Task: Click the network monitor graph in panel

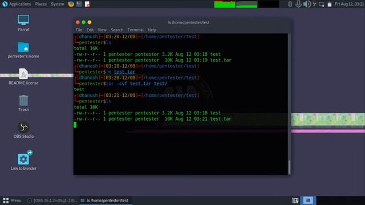Action: coord(269,4)
